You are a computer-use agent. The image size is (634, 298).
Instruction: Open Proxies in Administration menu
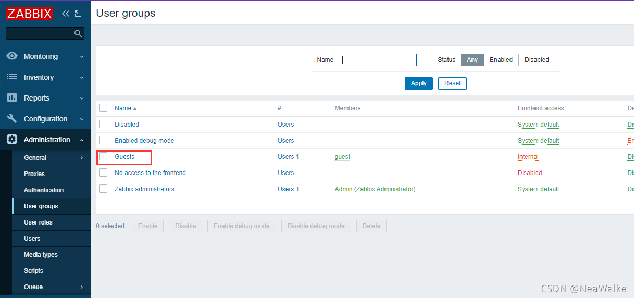coord(34,174)
